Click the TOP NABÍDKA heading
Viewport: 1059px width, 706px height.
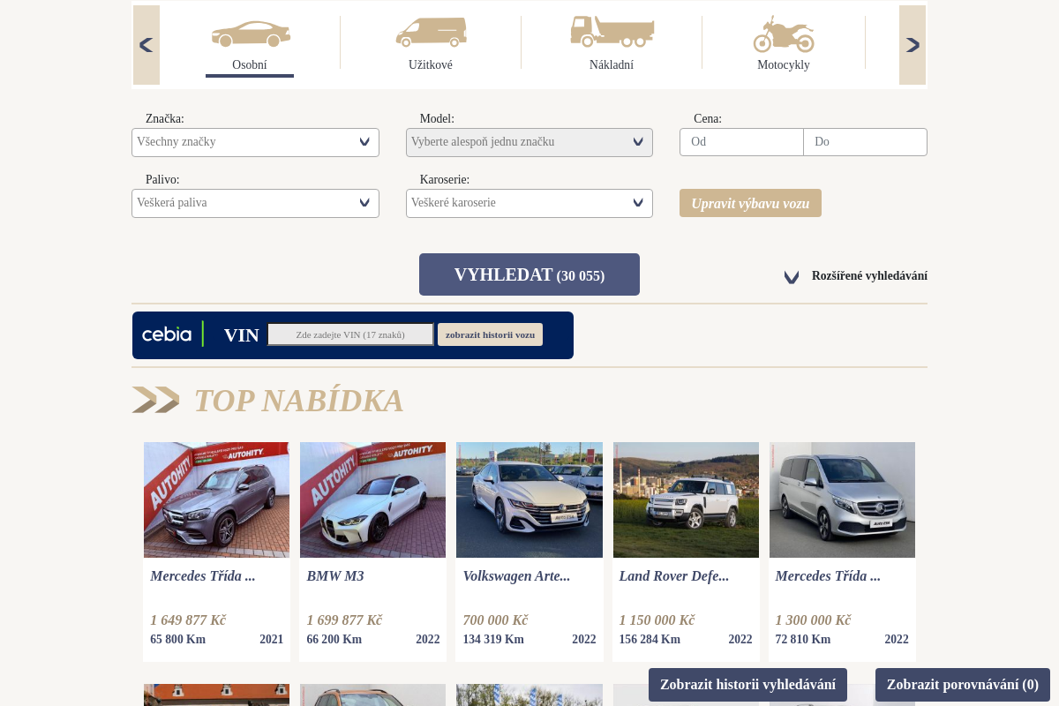coord(299,401)
